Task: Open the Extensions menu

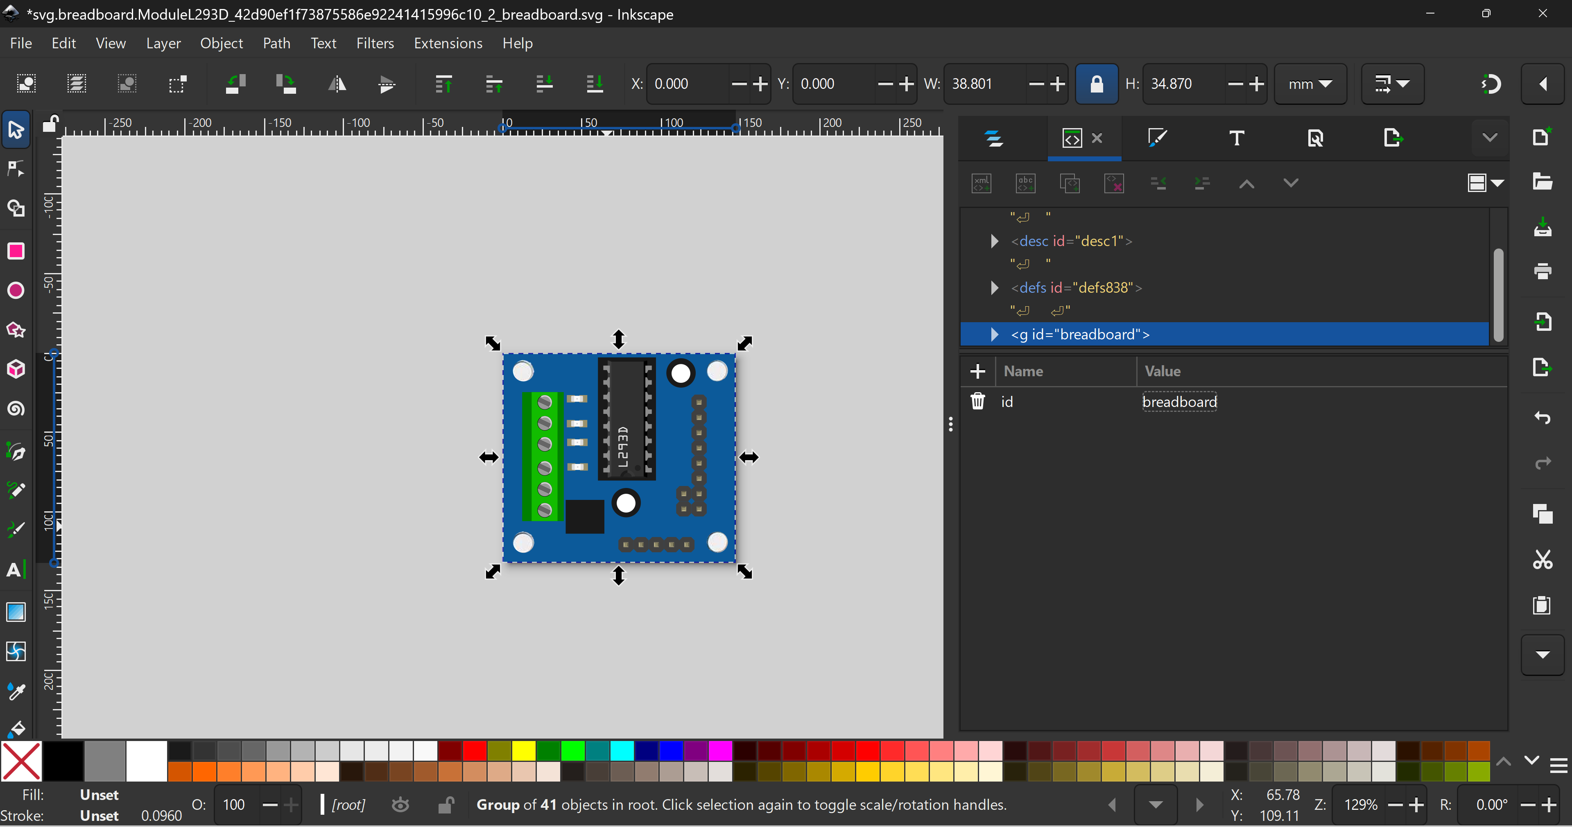Action: 448,43
